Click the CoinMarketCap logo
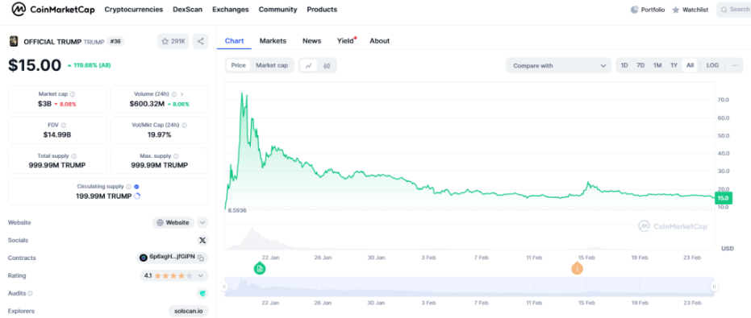751x318 pixels. pos(53,9)
